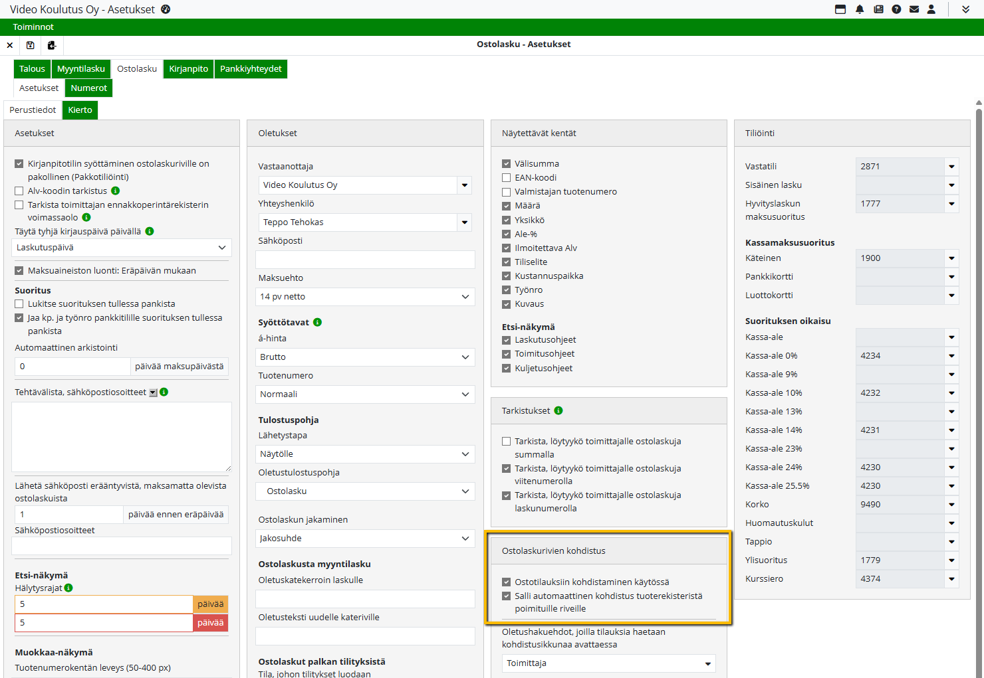Click the save (floppy disk) icon
This screenshot has height=678, width=984.
click(x=30, y=45)
